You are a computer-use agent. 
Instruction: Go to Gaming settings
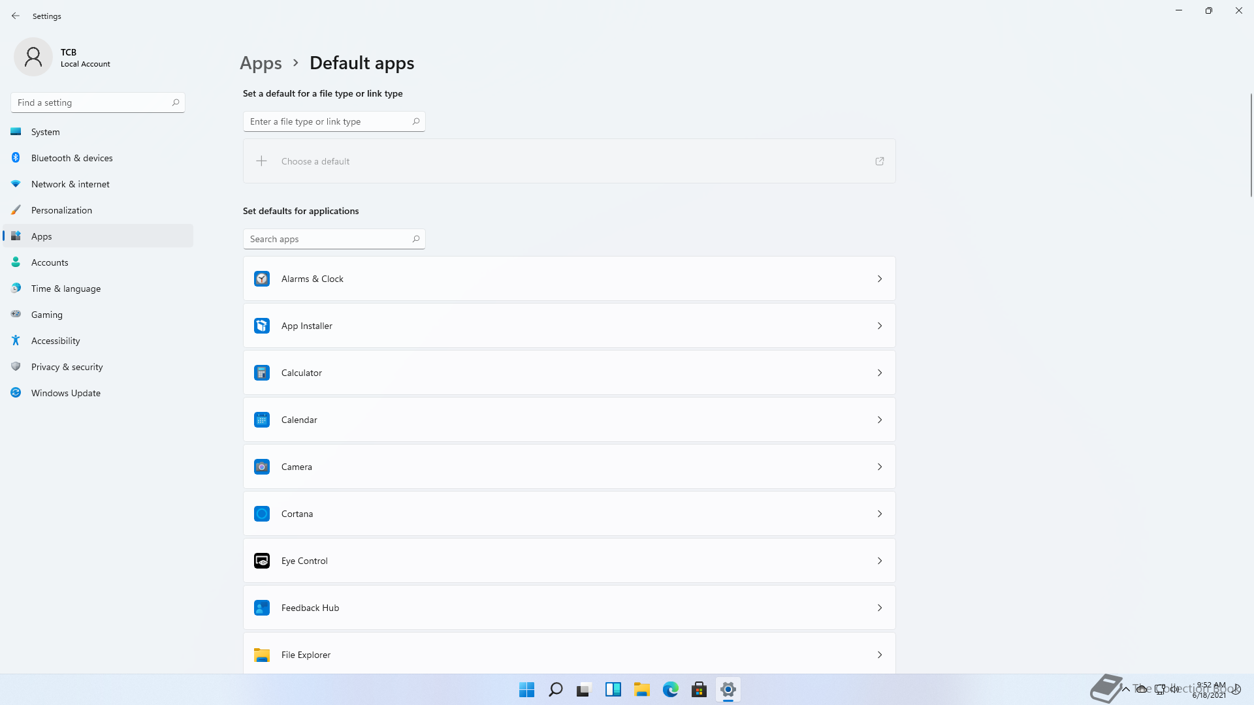(98, 315)
